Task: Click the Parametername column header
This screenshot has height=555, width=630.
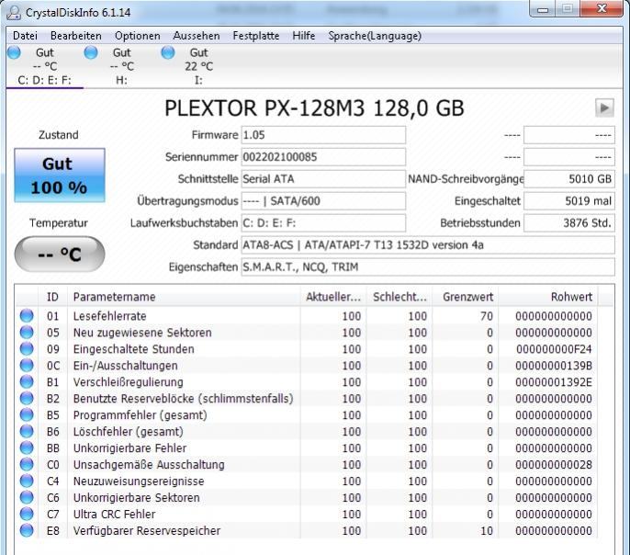Action: pos(184,297)
